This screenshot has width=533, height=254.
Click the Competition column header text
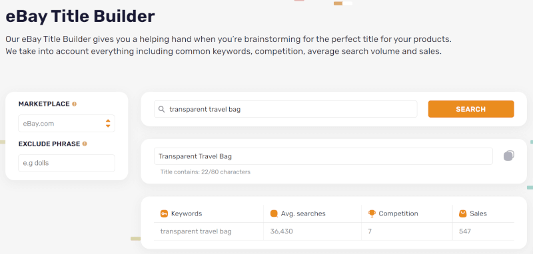pyautogui.click(x=398, y=213)
